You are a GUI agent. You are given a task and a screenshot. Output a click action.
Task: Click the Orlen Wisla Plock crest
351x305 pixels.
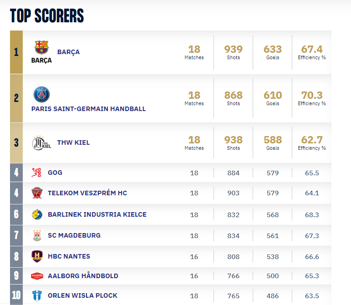click(37, 295)
